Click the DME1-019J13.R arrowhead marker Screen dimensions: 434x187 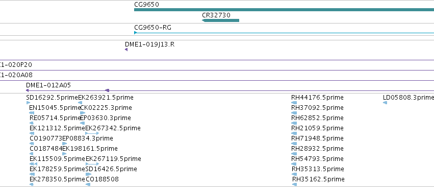tap(126, 50)
